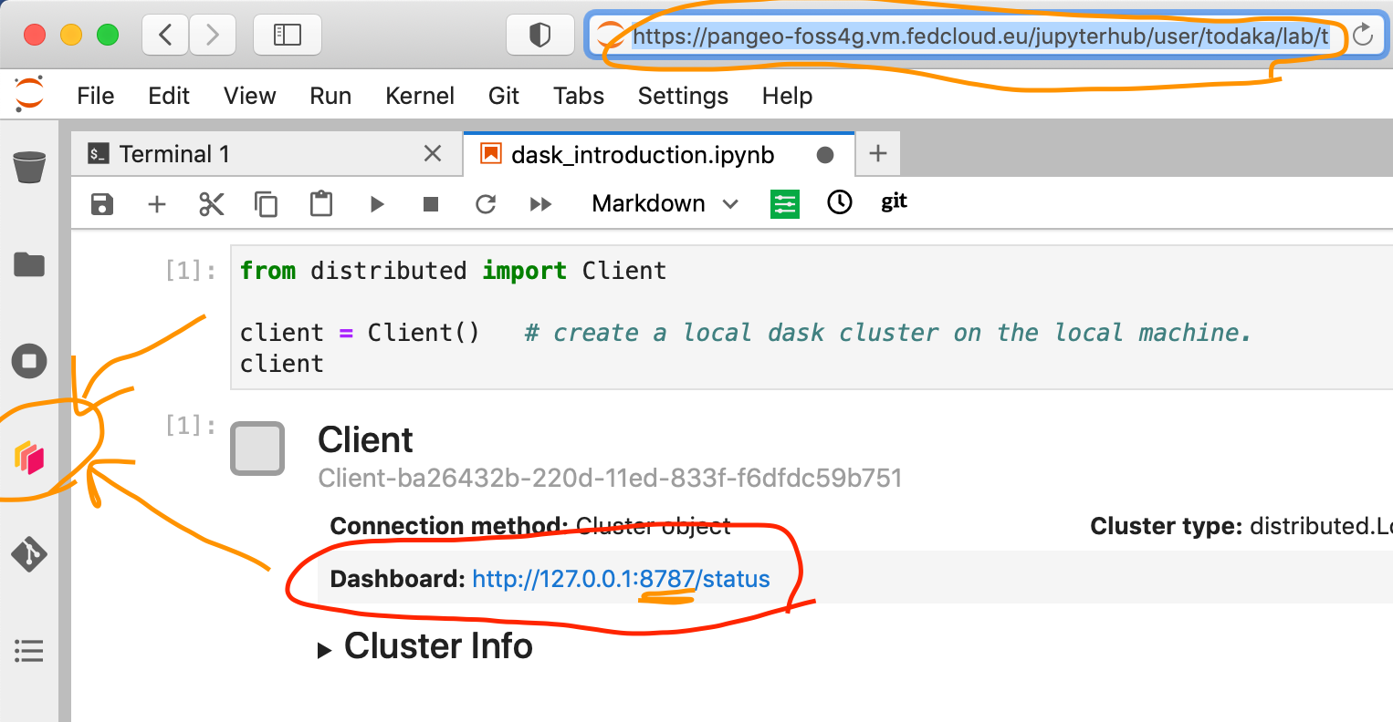Open the Dashboard http://127.0.0.1:8787/status link
Screen dimensions: 1393x722
tap(621, 579)
